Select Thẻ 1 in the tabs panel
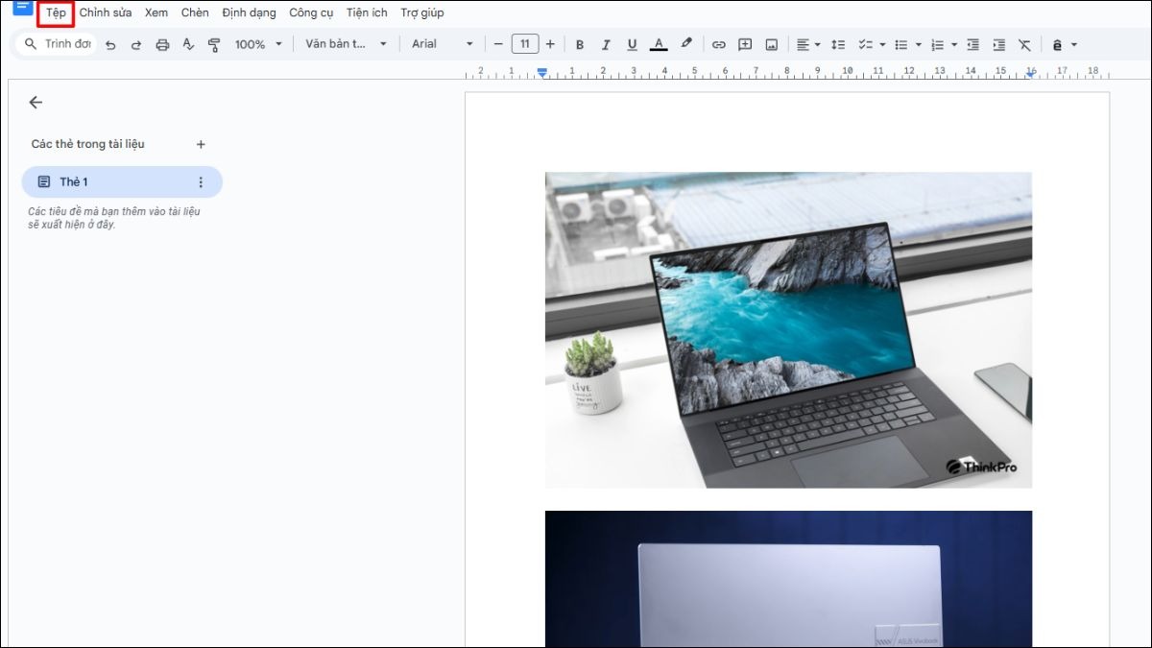 122,182
